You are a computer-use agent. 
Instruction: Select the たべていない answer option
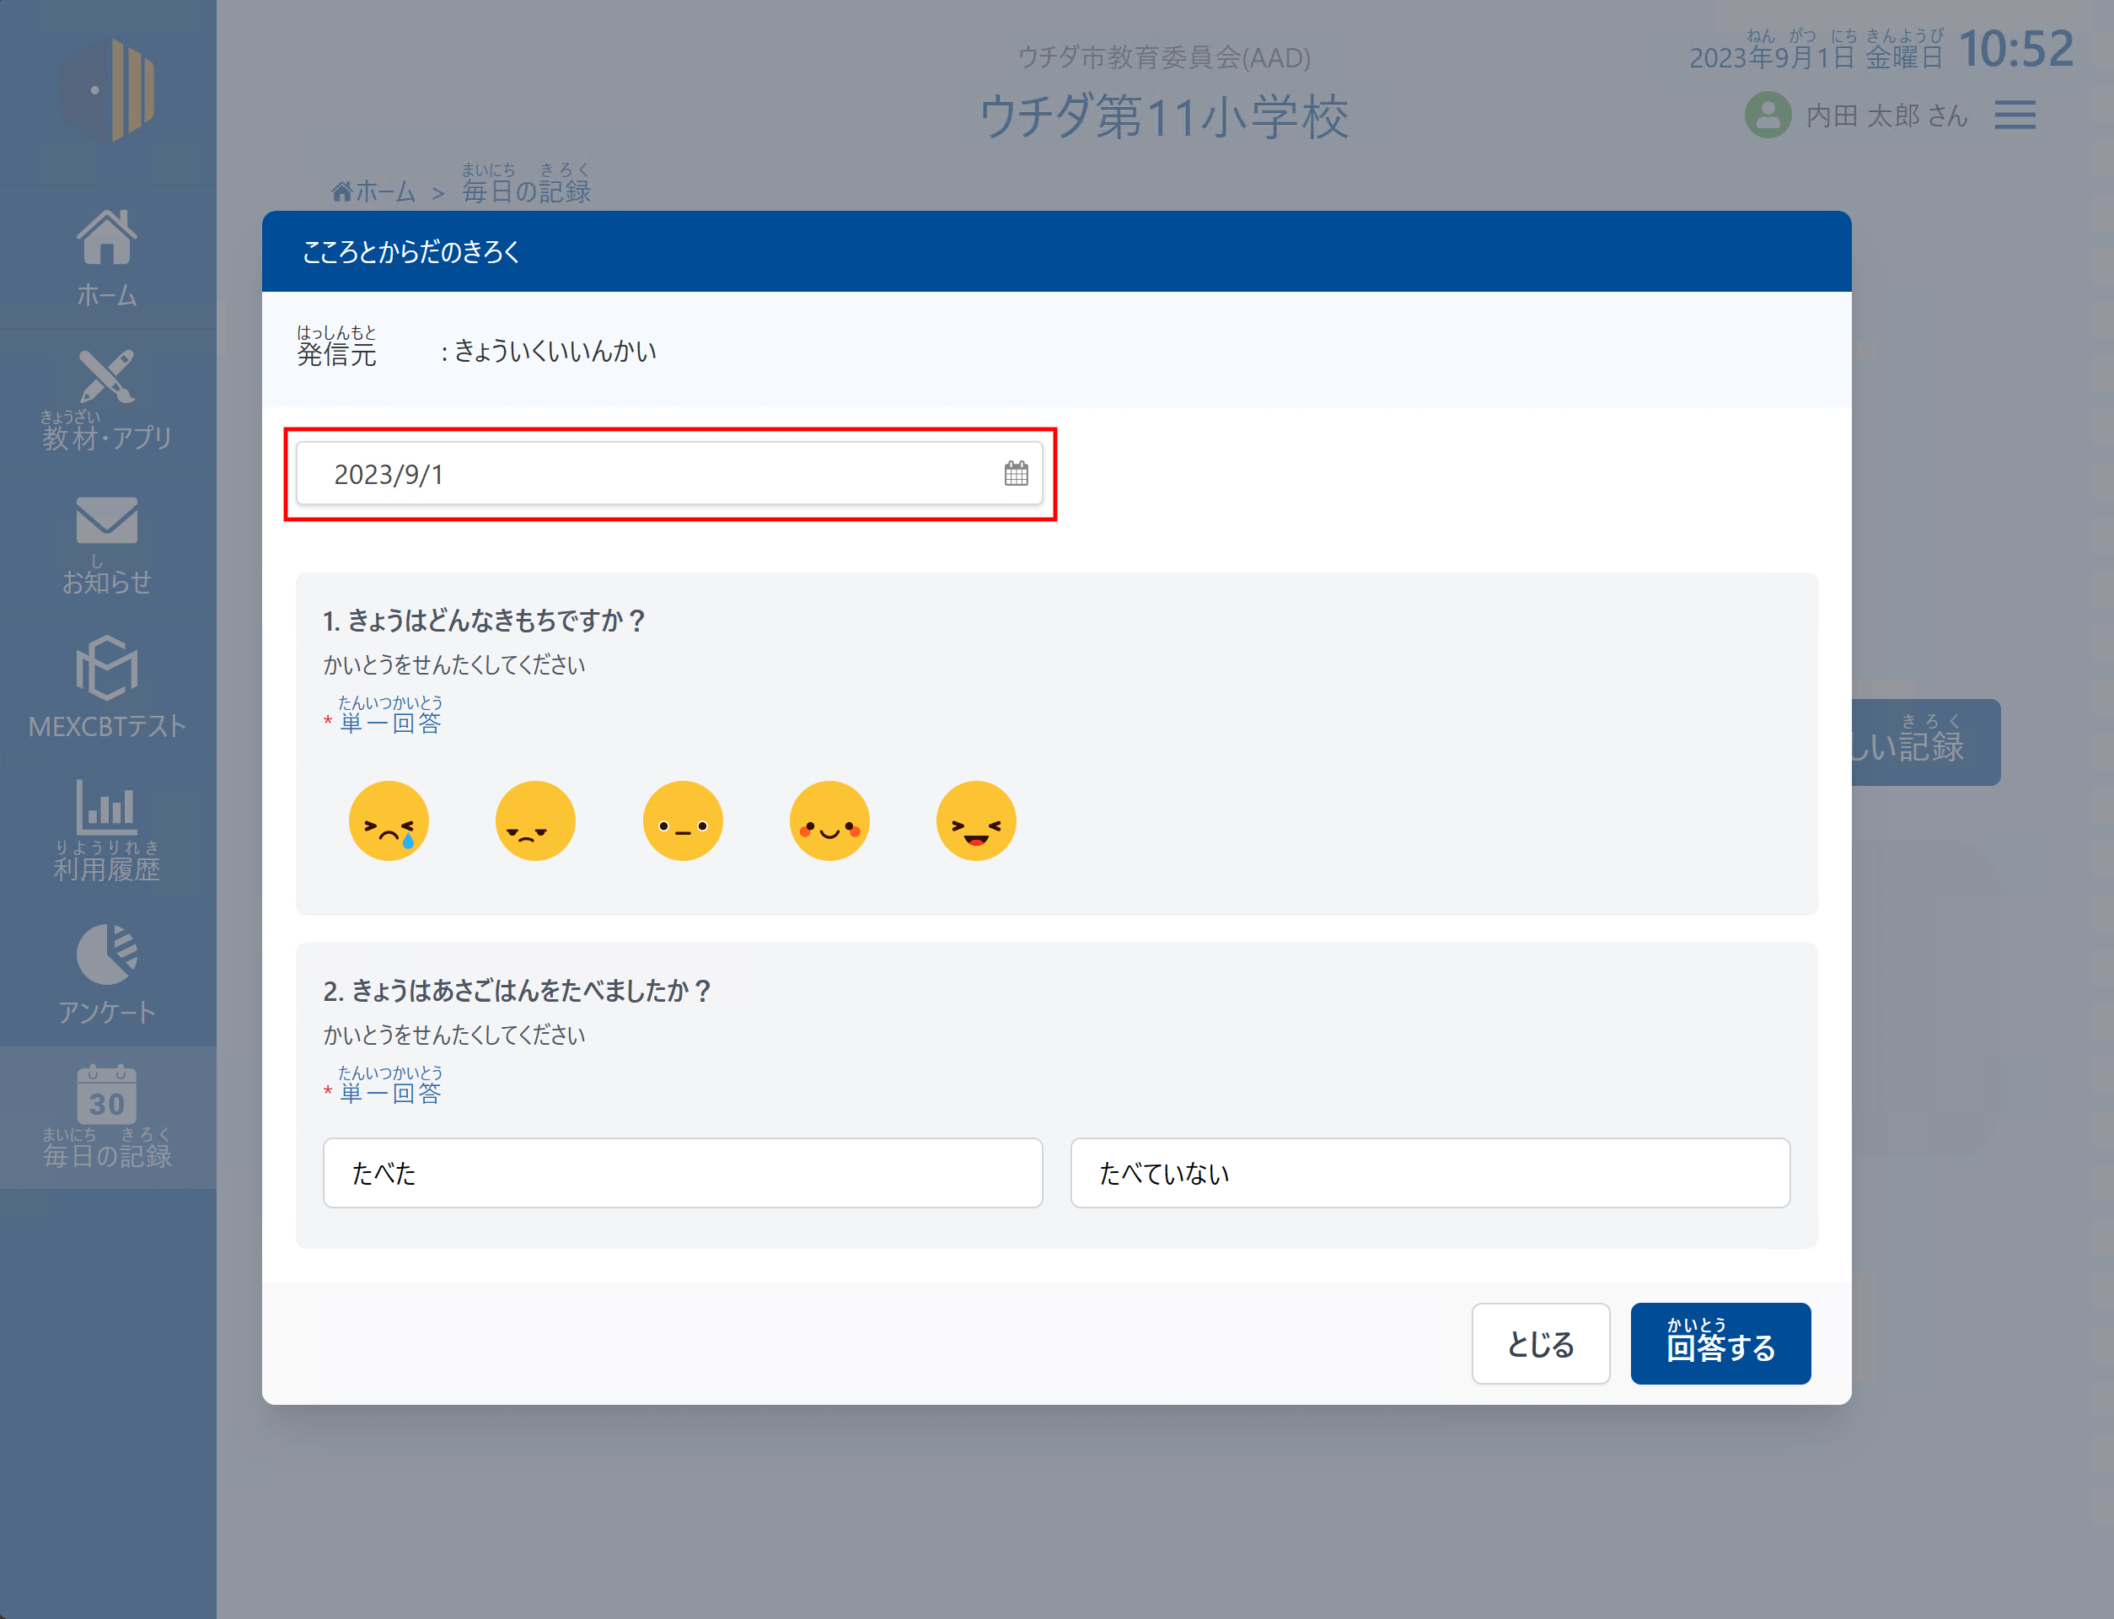1430,1173
